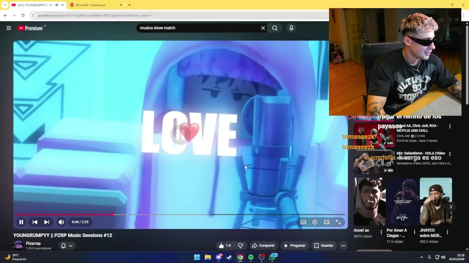Open the site information icon in address bar
Image resolution: width=469 pixels, height=263 pixels.
point(33,15)
